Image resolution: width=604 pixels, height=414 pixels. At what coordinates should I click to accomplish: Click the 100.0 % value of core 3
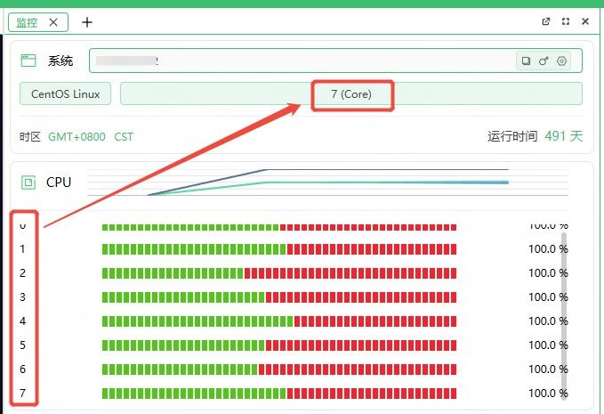(x=548, y=297)
